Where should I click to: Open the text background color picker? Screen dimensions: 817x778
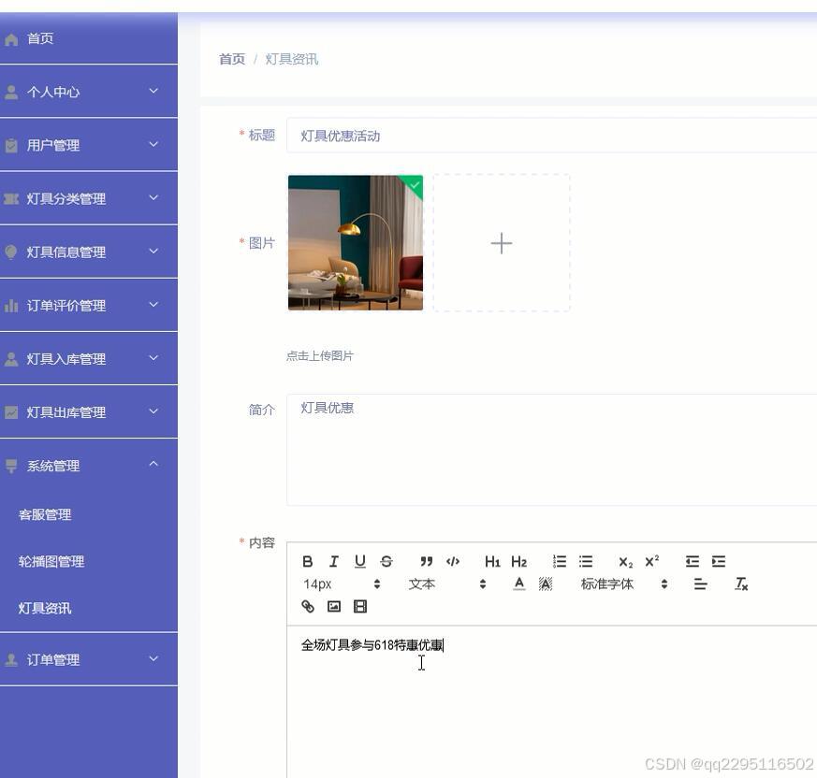[545, 583]
